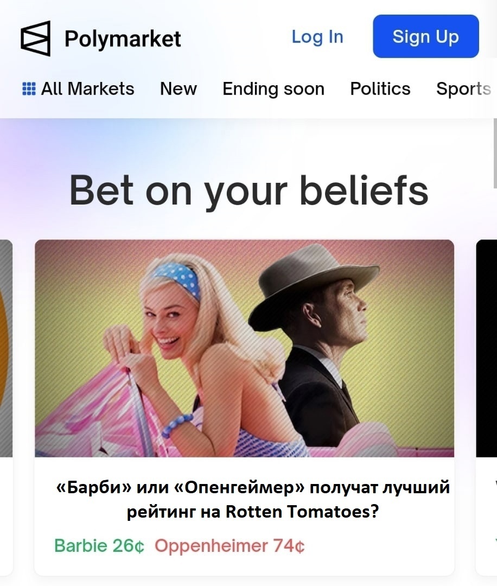Select the All Markets tab

pos(79,88)
